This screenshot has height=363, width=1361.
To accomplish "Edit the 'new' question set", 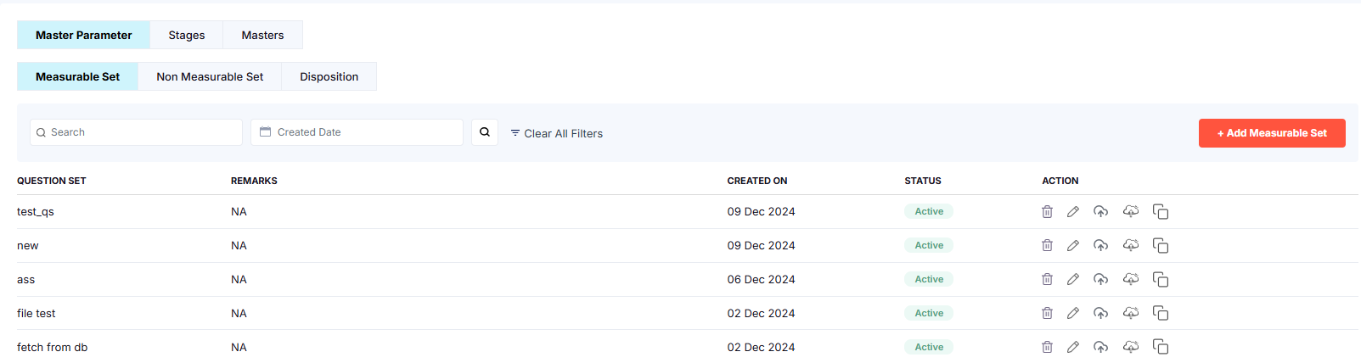I will [x=1073, y=246].
